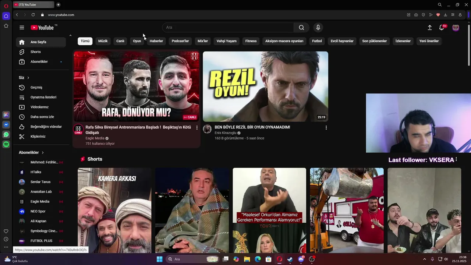
Task: Select the Aksiyon-macera oyunları chip
Action: [x=284, y=41]
